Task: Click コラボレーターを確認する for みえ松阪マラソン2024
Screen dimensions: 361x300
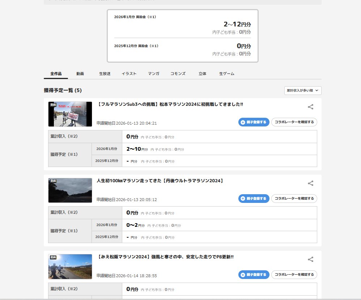Action: pyautogui.click(x=294, y=275)
